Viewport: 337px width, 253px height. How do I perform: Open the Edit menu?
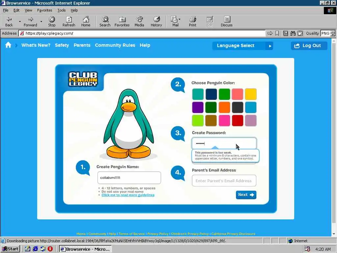[16, 10]
